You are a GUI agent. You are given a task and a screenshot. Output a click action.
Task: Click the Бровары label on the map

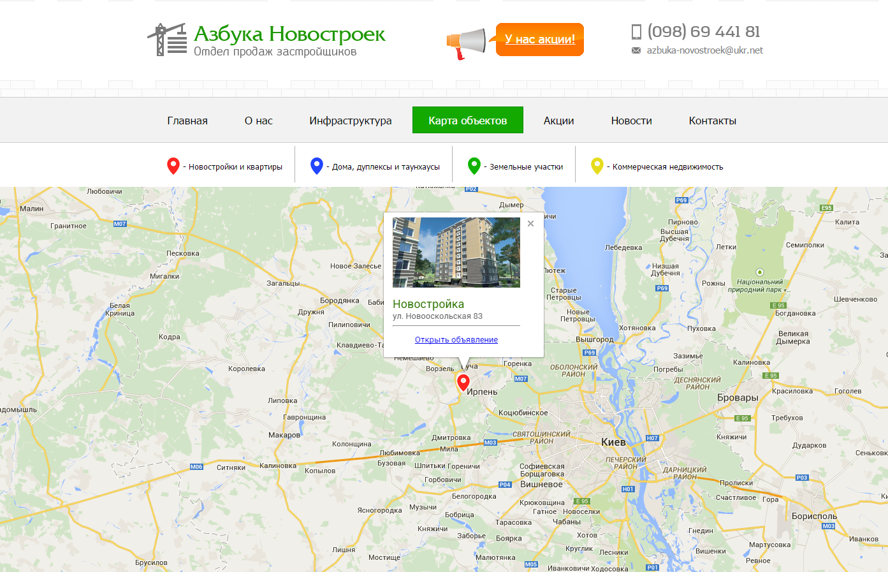tap(738, 398)
